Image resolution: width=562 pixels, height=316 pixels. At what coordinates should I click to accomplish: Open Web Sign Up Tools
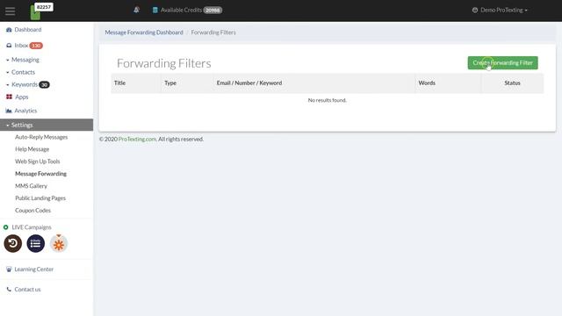coord(37,162)
